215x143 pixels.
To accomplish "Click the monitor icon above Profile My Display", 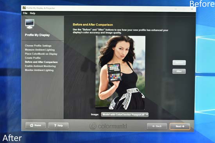I will click(x=30, y=24).
